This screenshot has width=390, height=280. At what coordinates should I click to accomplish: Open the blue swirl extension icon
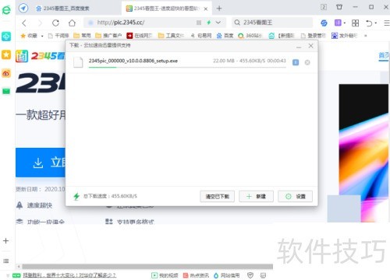pyautogui.click(x=324, y=23)
